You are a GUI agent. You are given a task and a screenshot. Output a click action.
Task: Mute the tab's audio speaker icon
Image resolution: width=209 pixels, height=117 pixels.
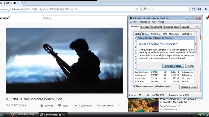pyautogui.click(x=15, y=3)
